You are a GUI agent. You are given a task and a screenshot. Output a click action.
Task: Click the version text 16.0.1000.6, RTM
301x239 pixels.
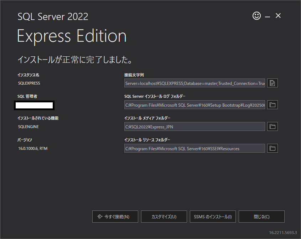(33, 148)
